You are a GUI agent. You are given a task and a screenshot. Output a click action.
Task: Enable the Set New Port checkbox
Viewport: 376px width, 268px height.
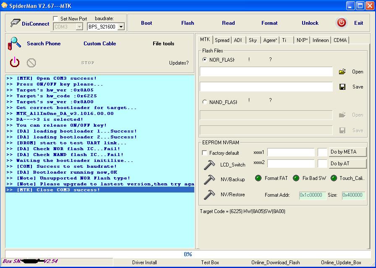[x=56, y=19]
